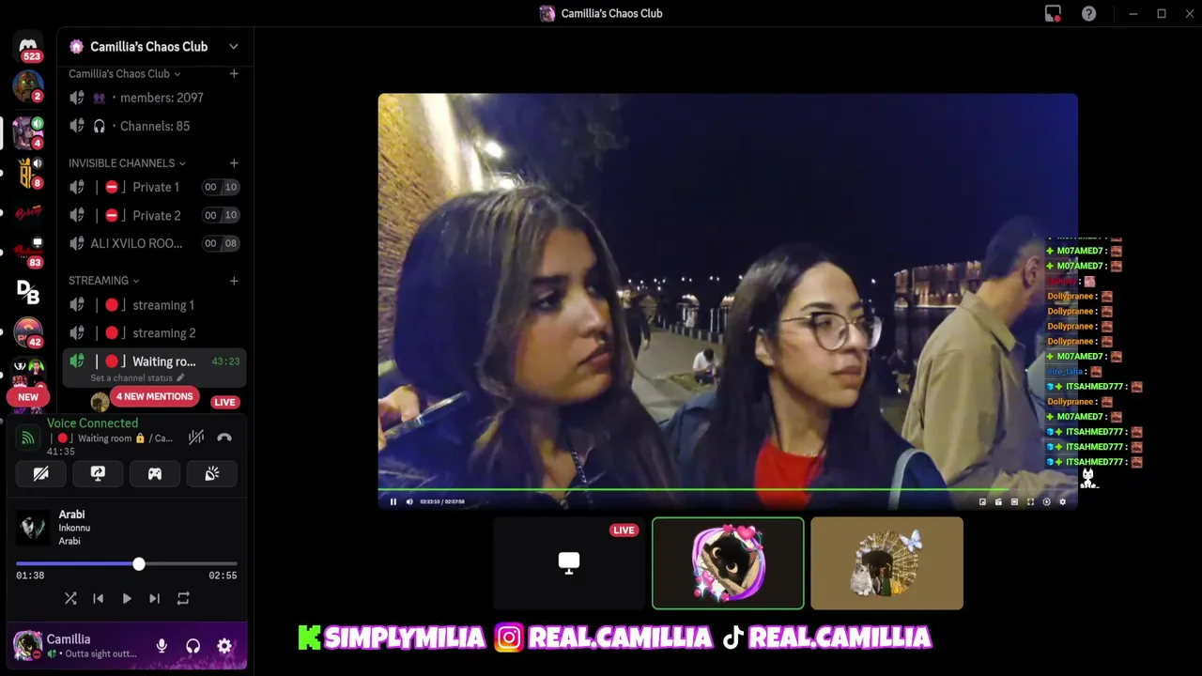Image resolution: width=1202 pixels, height=676 pixels.
Task: Collapse the Camillia's Chaos Club category
Action: [x=124, y=73]
